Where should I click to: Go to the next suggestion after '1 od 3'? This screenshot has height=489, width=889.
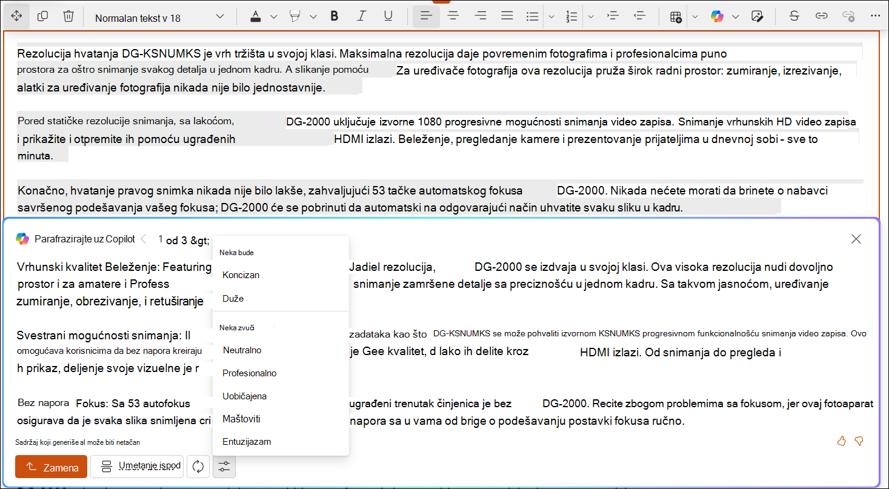(200, 241)
